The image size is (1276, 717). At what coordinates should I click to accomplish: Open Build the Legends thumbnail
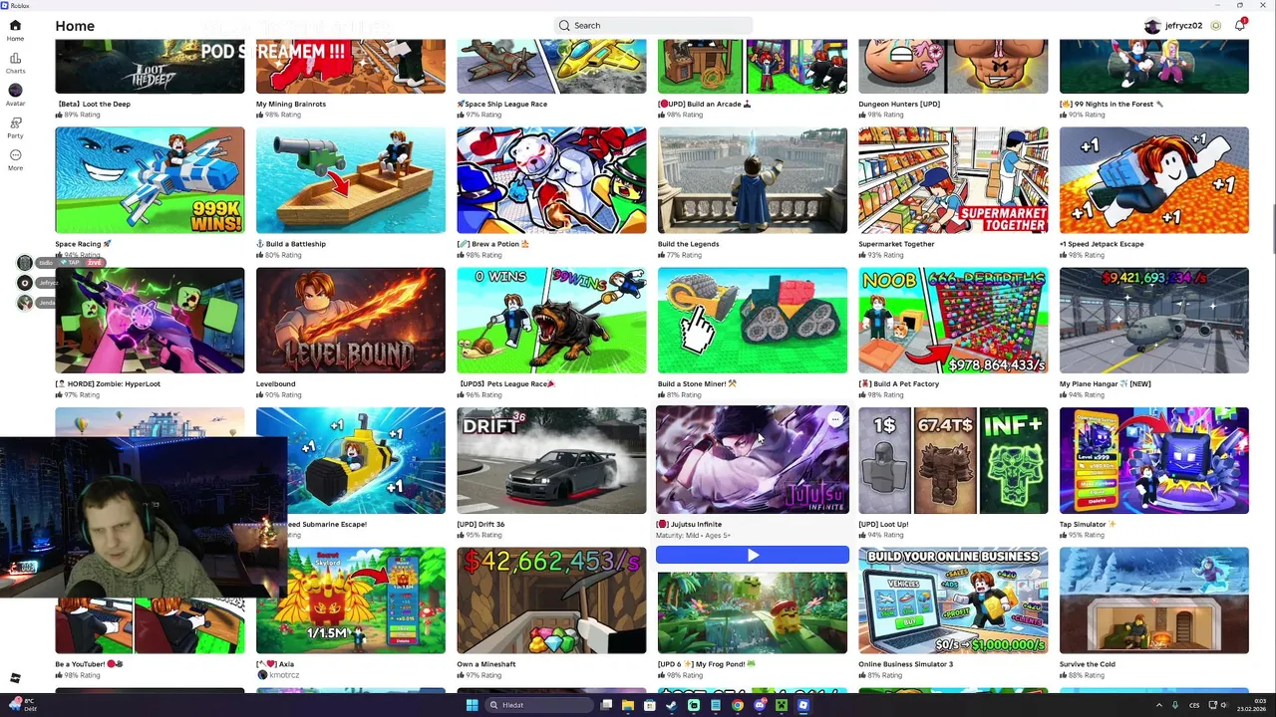pyautogui.click(x=753, y=180)
